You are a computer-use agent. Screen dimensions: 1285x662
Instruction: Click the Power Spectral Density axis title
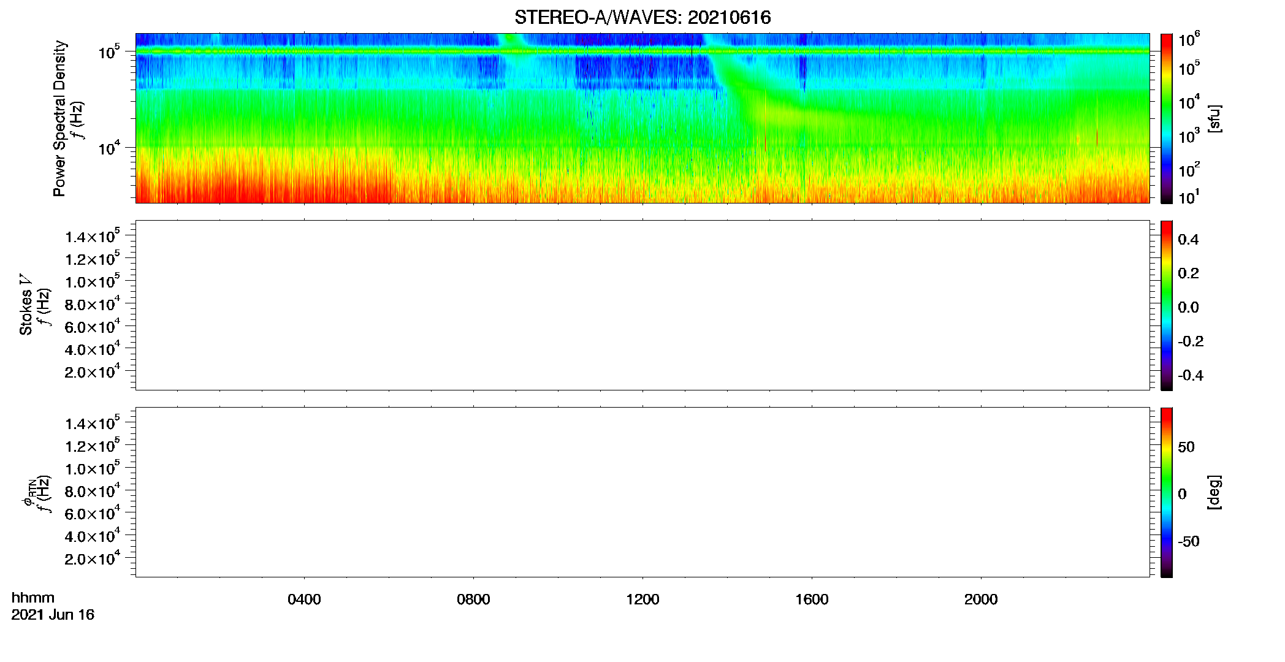point(59,118)
